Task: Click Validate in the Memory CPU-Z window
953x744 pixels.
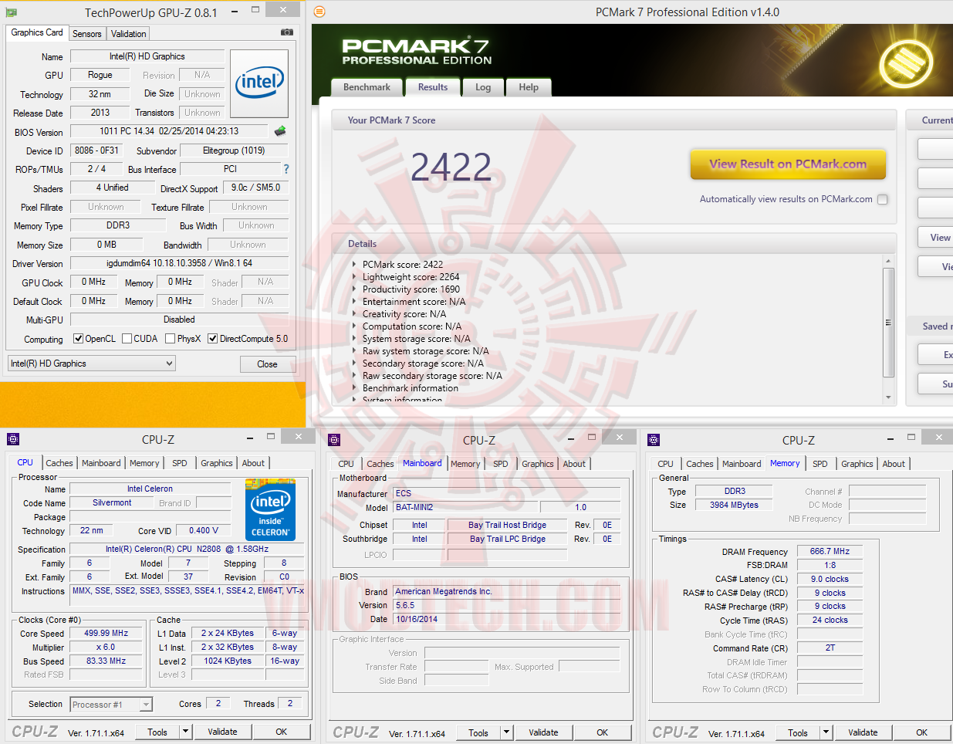Action: [x=863, y=732]
